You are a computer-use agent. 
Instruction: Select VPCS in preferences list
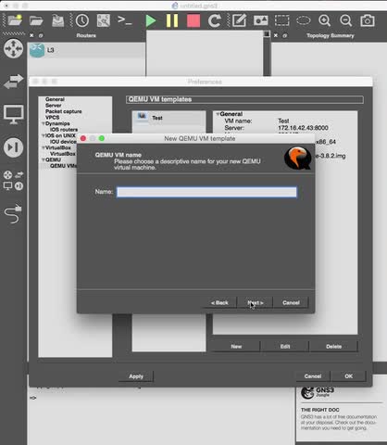point(52,118)
